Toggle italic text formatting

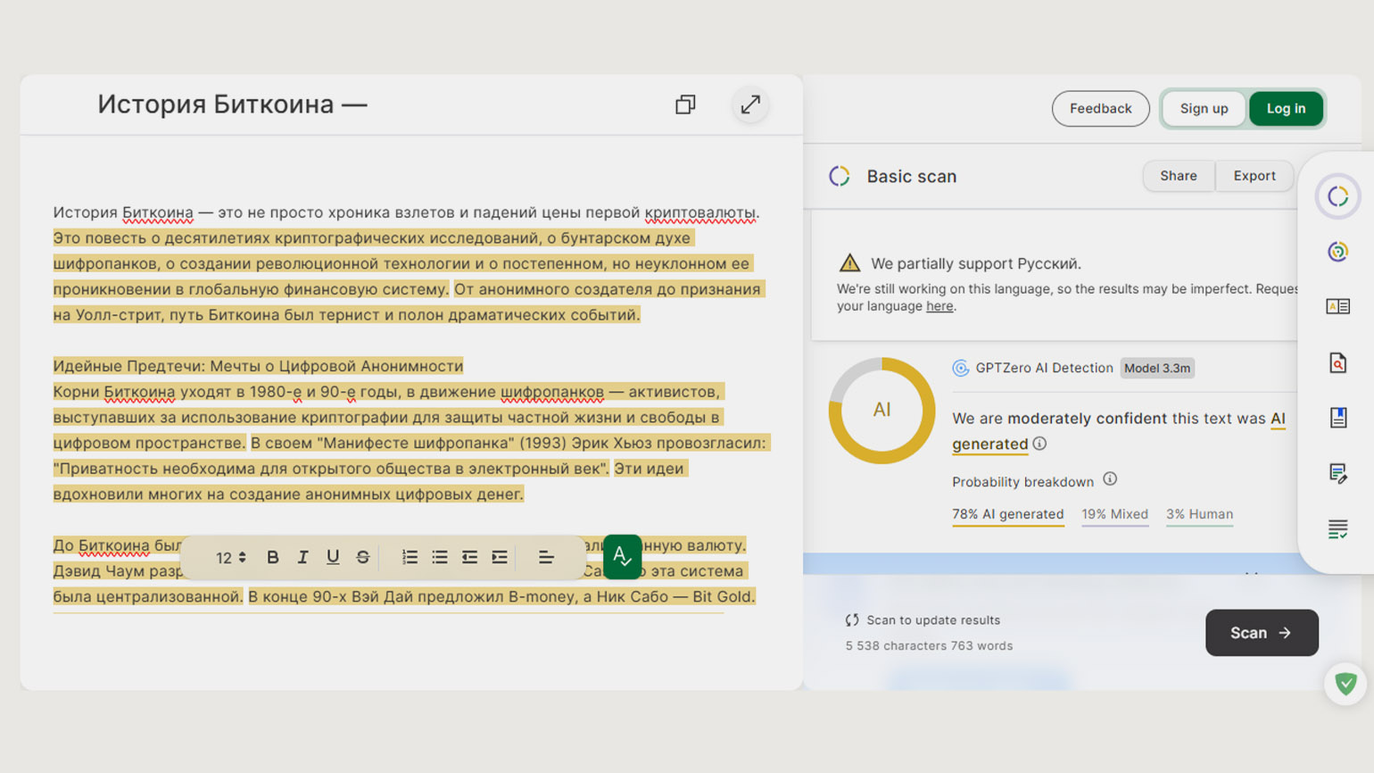[302, 557]
